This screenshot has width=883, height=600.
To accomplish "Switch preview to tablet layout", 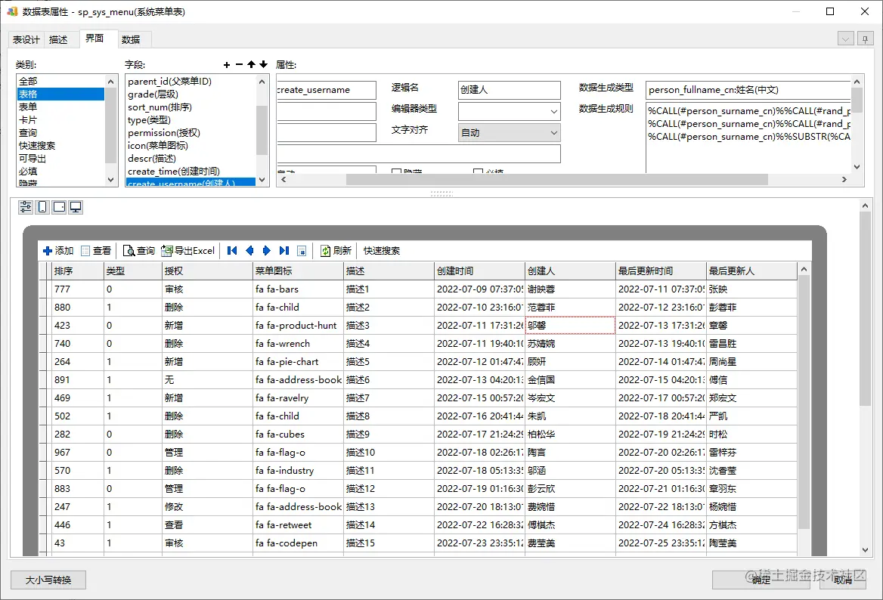I will (x=59, y=207).
